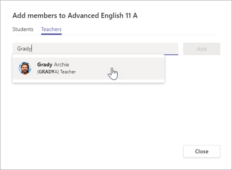
Task: Click the bold Grady name text
Action: [45, 65]
